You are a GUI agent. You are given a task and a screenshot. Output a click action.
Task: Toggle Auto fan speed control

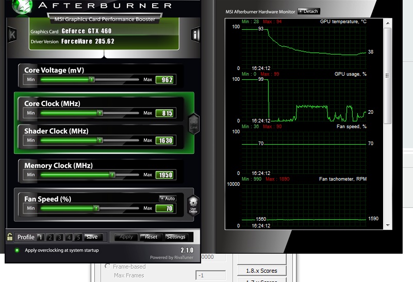[x=168, y=198]
